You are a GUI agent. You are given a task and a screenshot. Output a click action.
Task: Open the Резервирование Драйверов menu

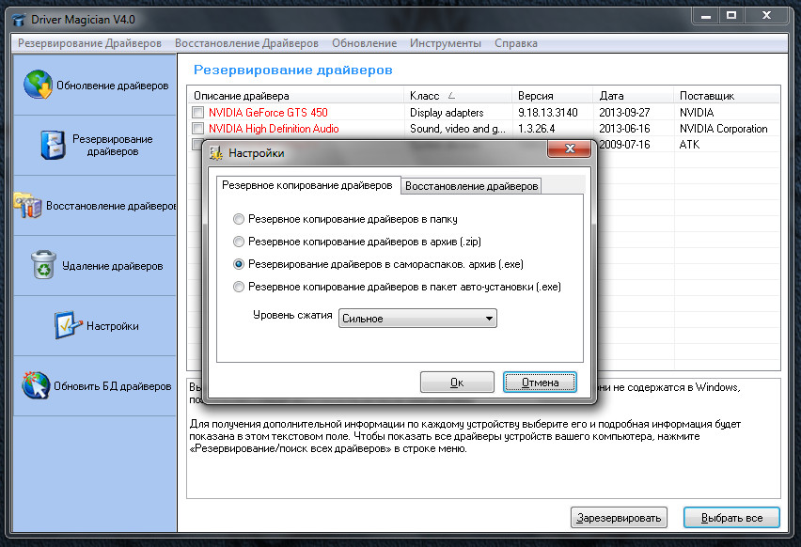click(90, 43)
